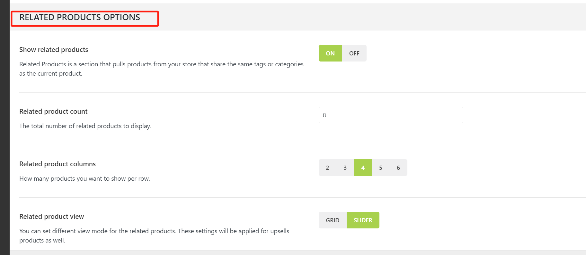Click the RELATED PRODUCTS OPTIONS section heading
Image resolution: width=586 pixels, height=255 pixels.
[80, 17]
